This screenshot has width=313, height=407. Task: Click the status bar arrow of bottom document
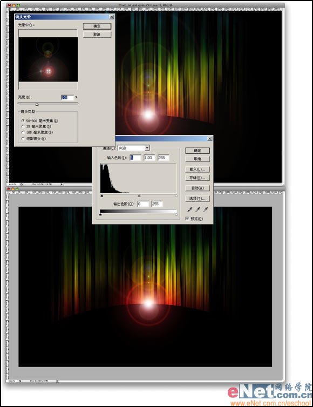point(57,381)
